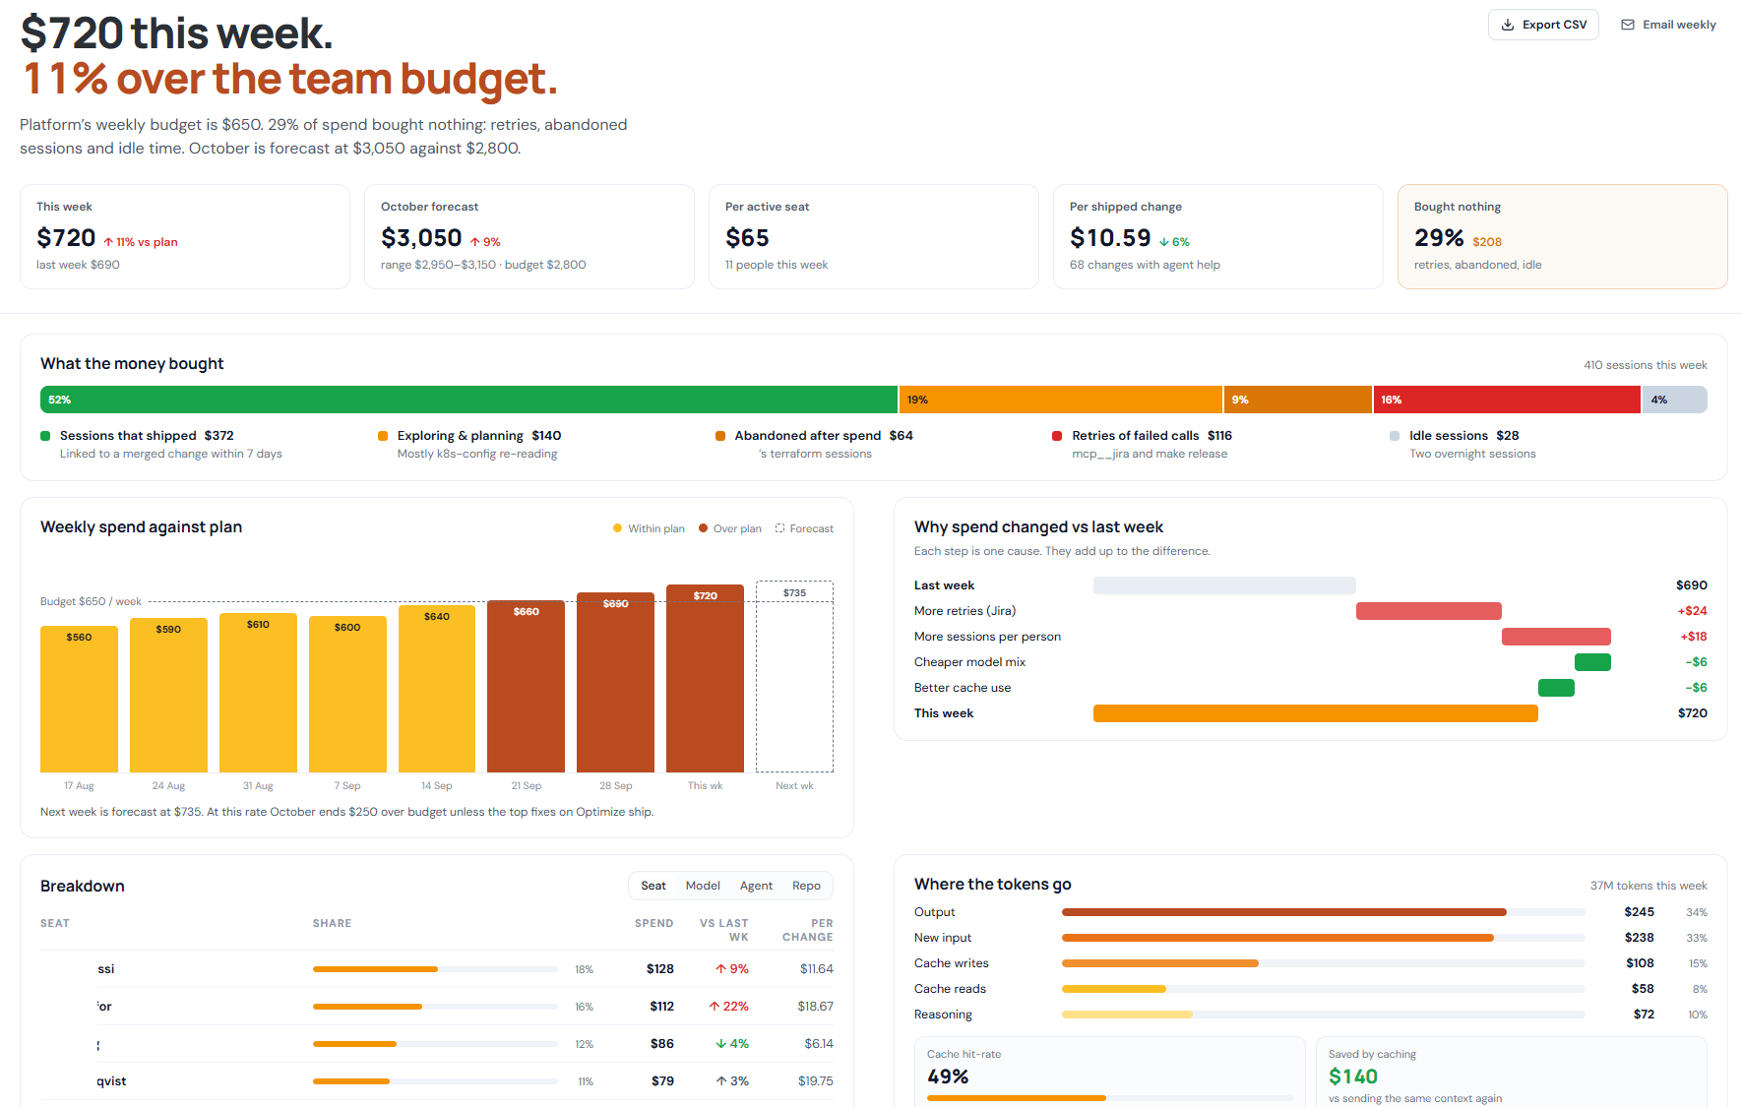Select the Model tab in Breakdown

point(703,886)
